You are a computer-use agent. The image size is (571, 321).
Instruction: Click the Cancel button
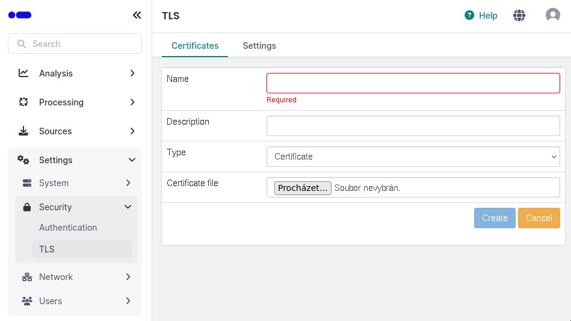[539, 218]
